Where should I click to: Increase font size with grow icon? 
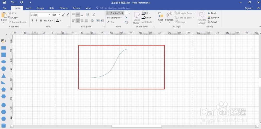pos(63,15)
